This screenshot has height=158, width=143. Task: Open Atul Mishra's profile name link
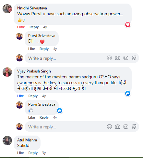(x=27, y=140)
